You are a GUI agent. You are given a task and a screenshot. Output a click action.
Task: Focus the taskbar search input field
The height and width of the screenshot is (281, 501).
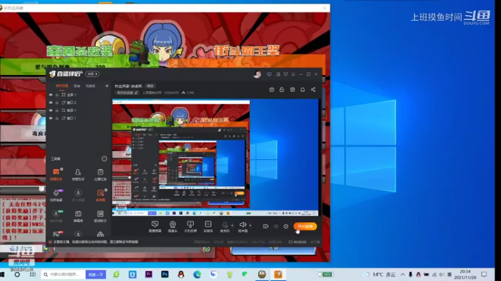63,274
